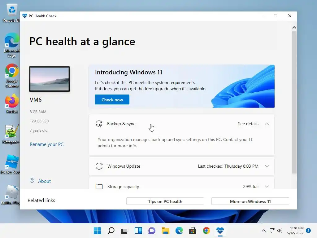Click the '8 GB RAM' text
The image size is (317, 238).
38,112
